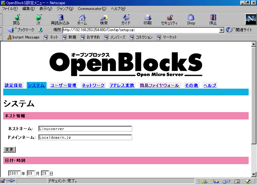Go to ネットワーク tab link
This screenshot has width=257, height=185.
[x=93, y=85]
